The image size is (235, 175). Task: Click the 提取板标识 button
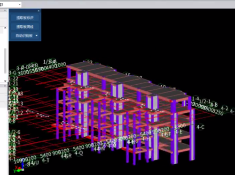(25, 18)
